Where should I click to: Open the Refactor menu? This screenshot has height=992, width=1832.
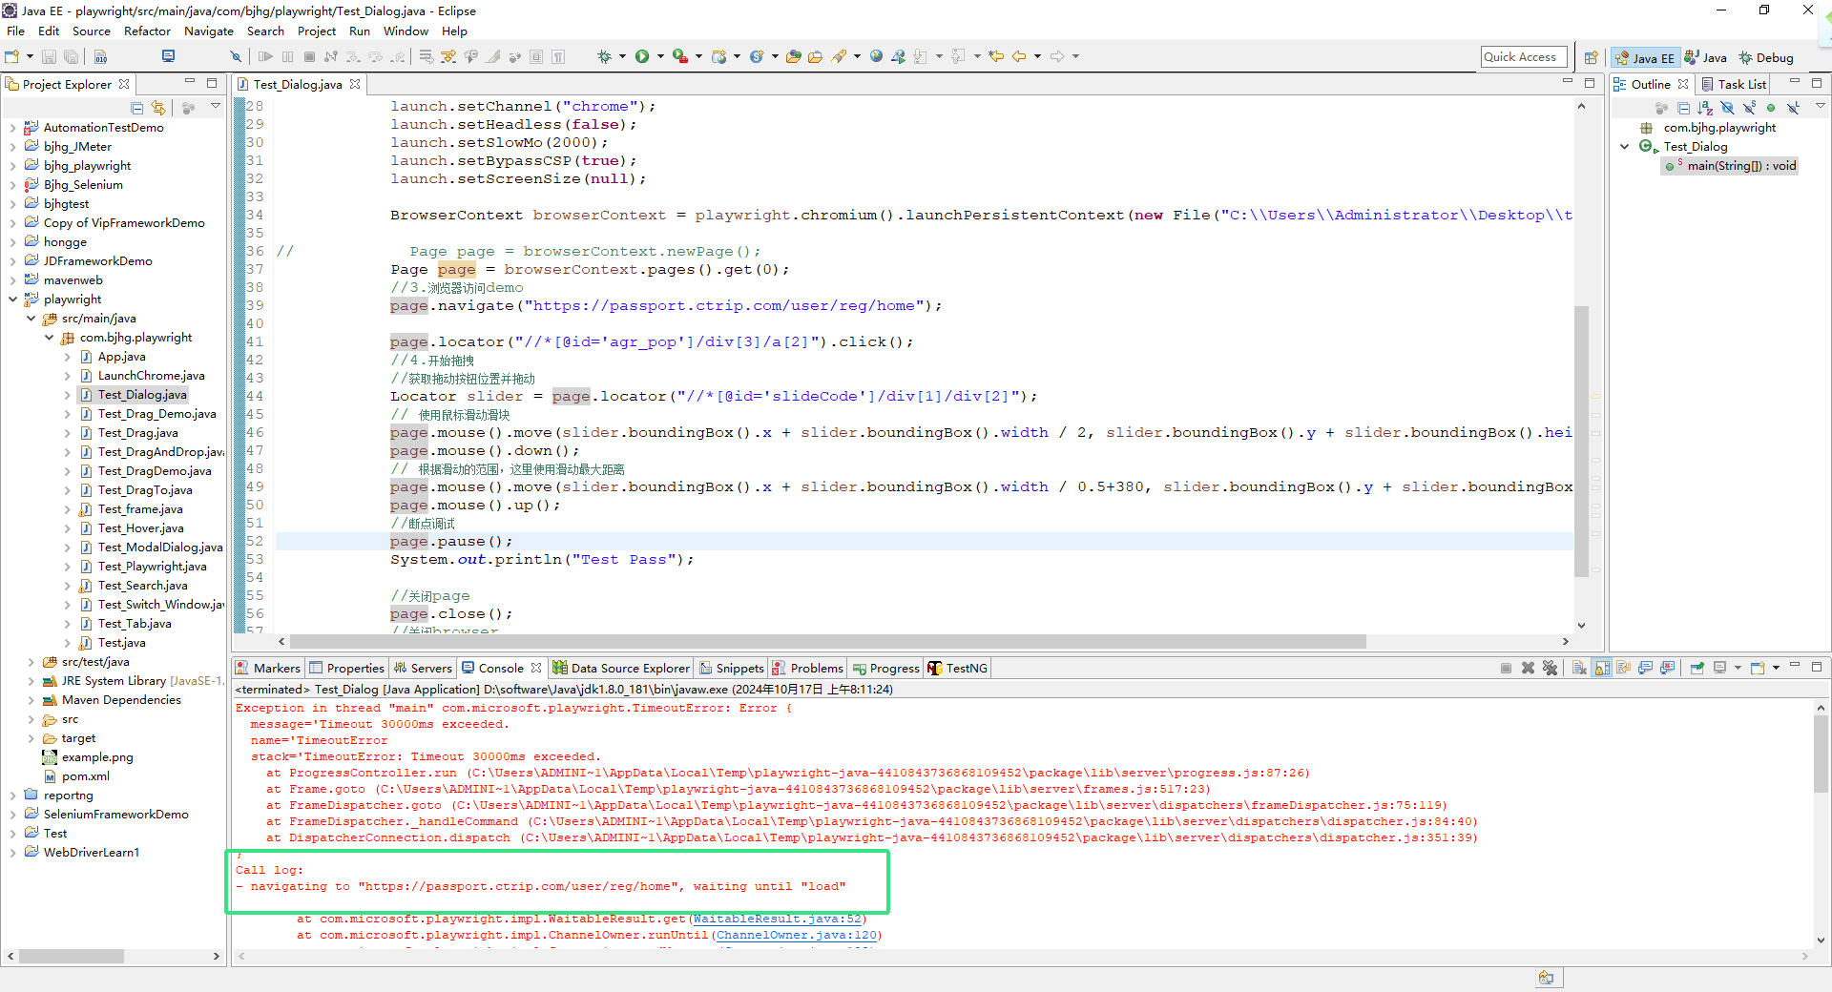pos(147,31)
